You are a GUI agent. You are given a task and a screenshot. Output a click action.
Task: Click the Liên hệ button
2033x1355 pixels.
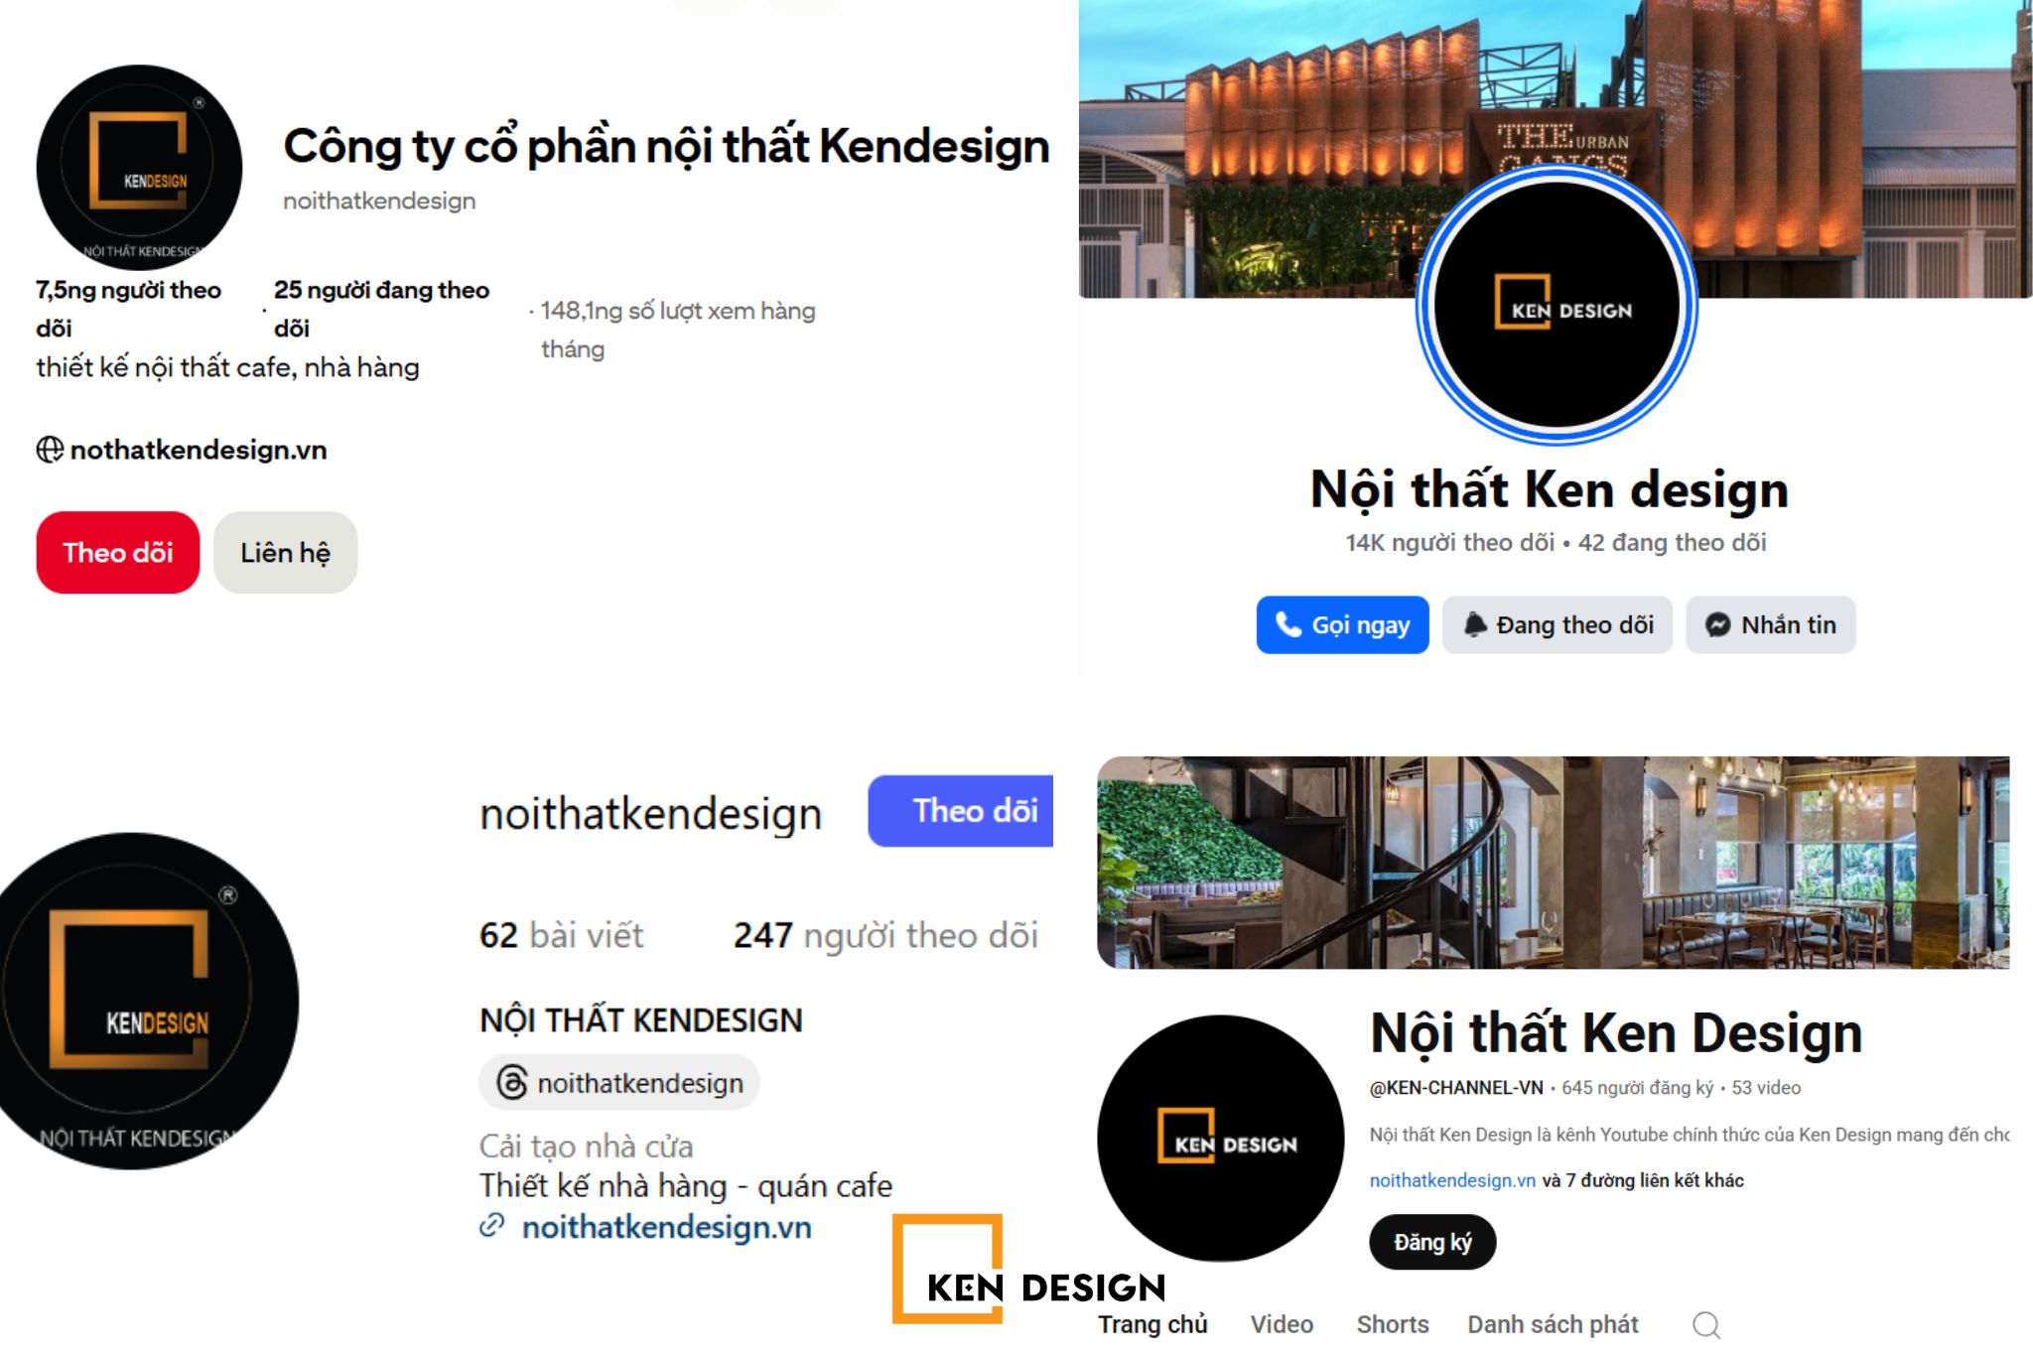285,553
